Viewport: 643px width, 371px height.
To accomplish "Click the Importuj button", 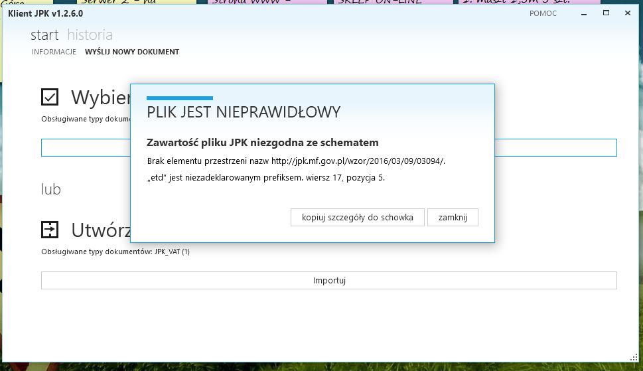I will (329, 281).
